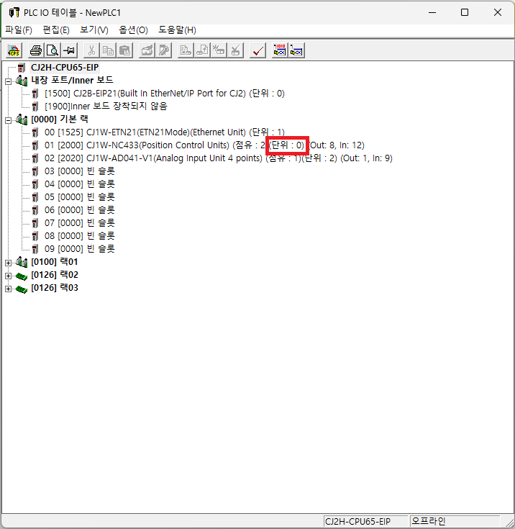Click the unit icon for CJ1W-NC433
The image size is (515, 529).
pos(35,145)
